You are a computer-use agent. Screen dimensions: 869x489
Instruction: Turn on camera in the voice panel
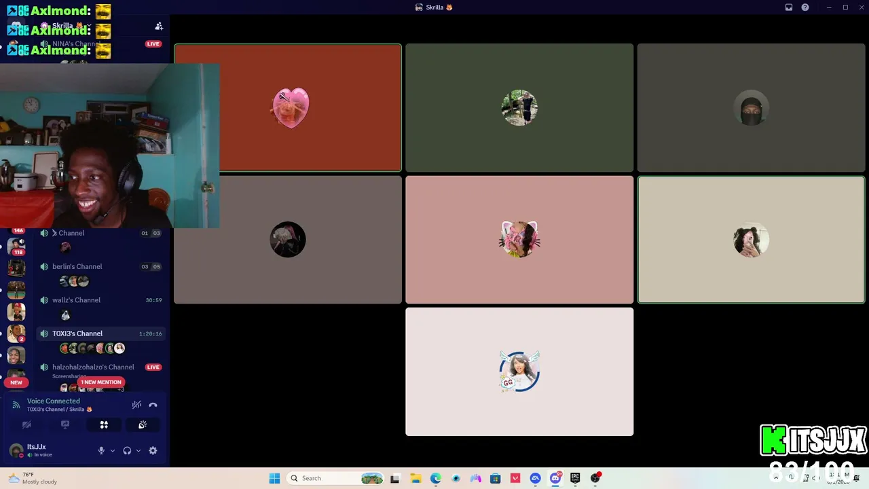26,424
